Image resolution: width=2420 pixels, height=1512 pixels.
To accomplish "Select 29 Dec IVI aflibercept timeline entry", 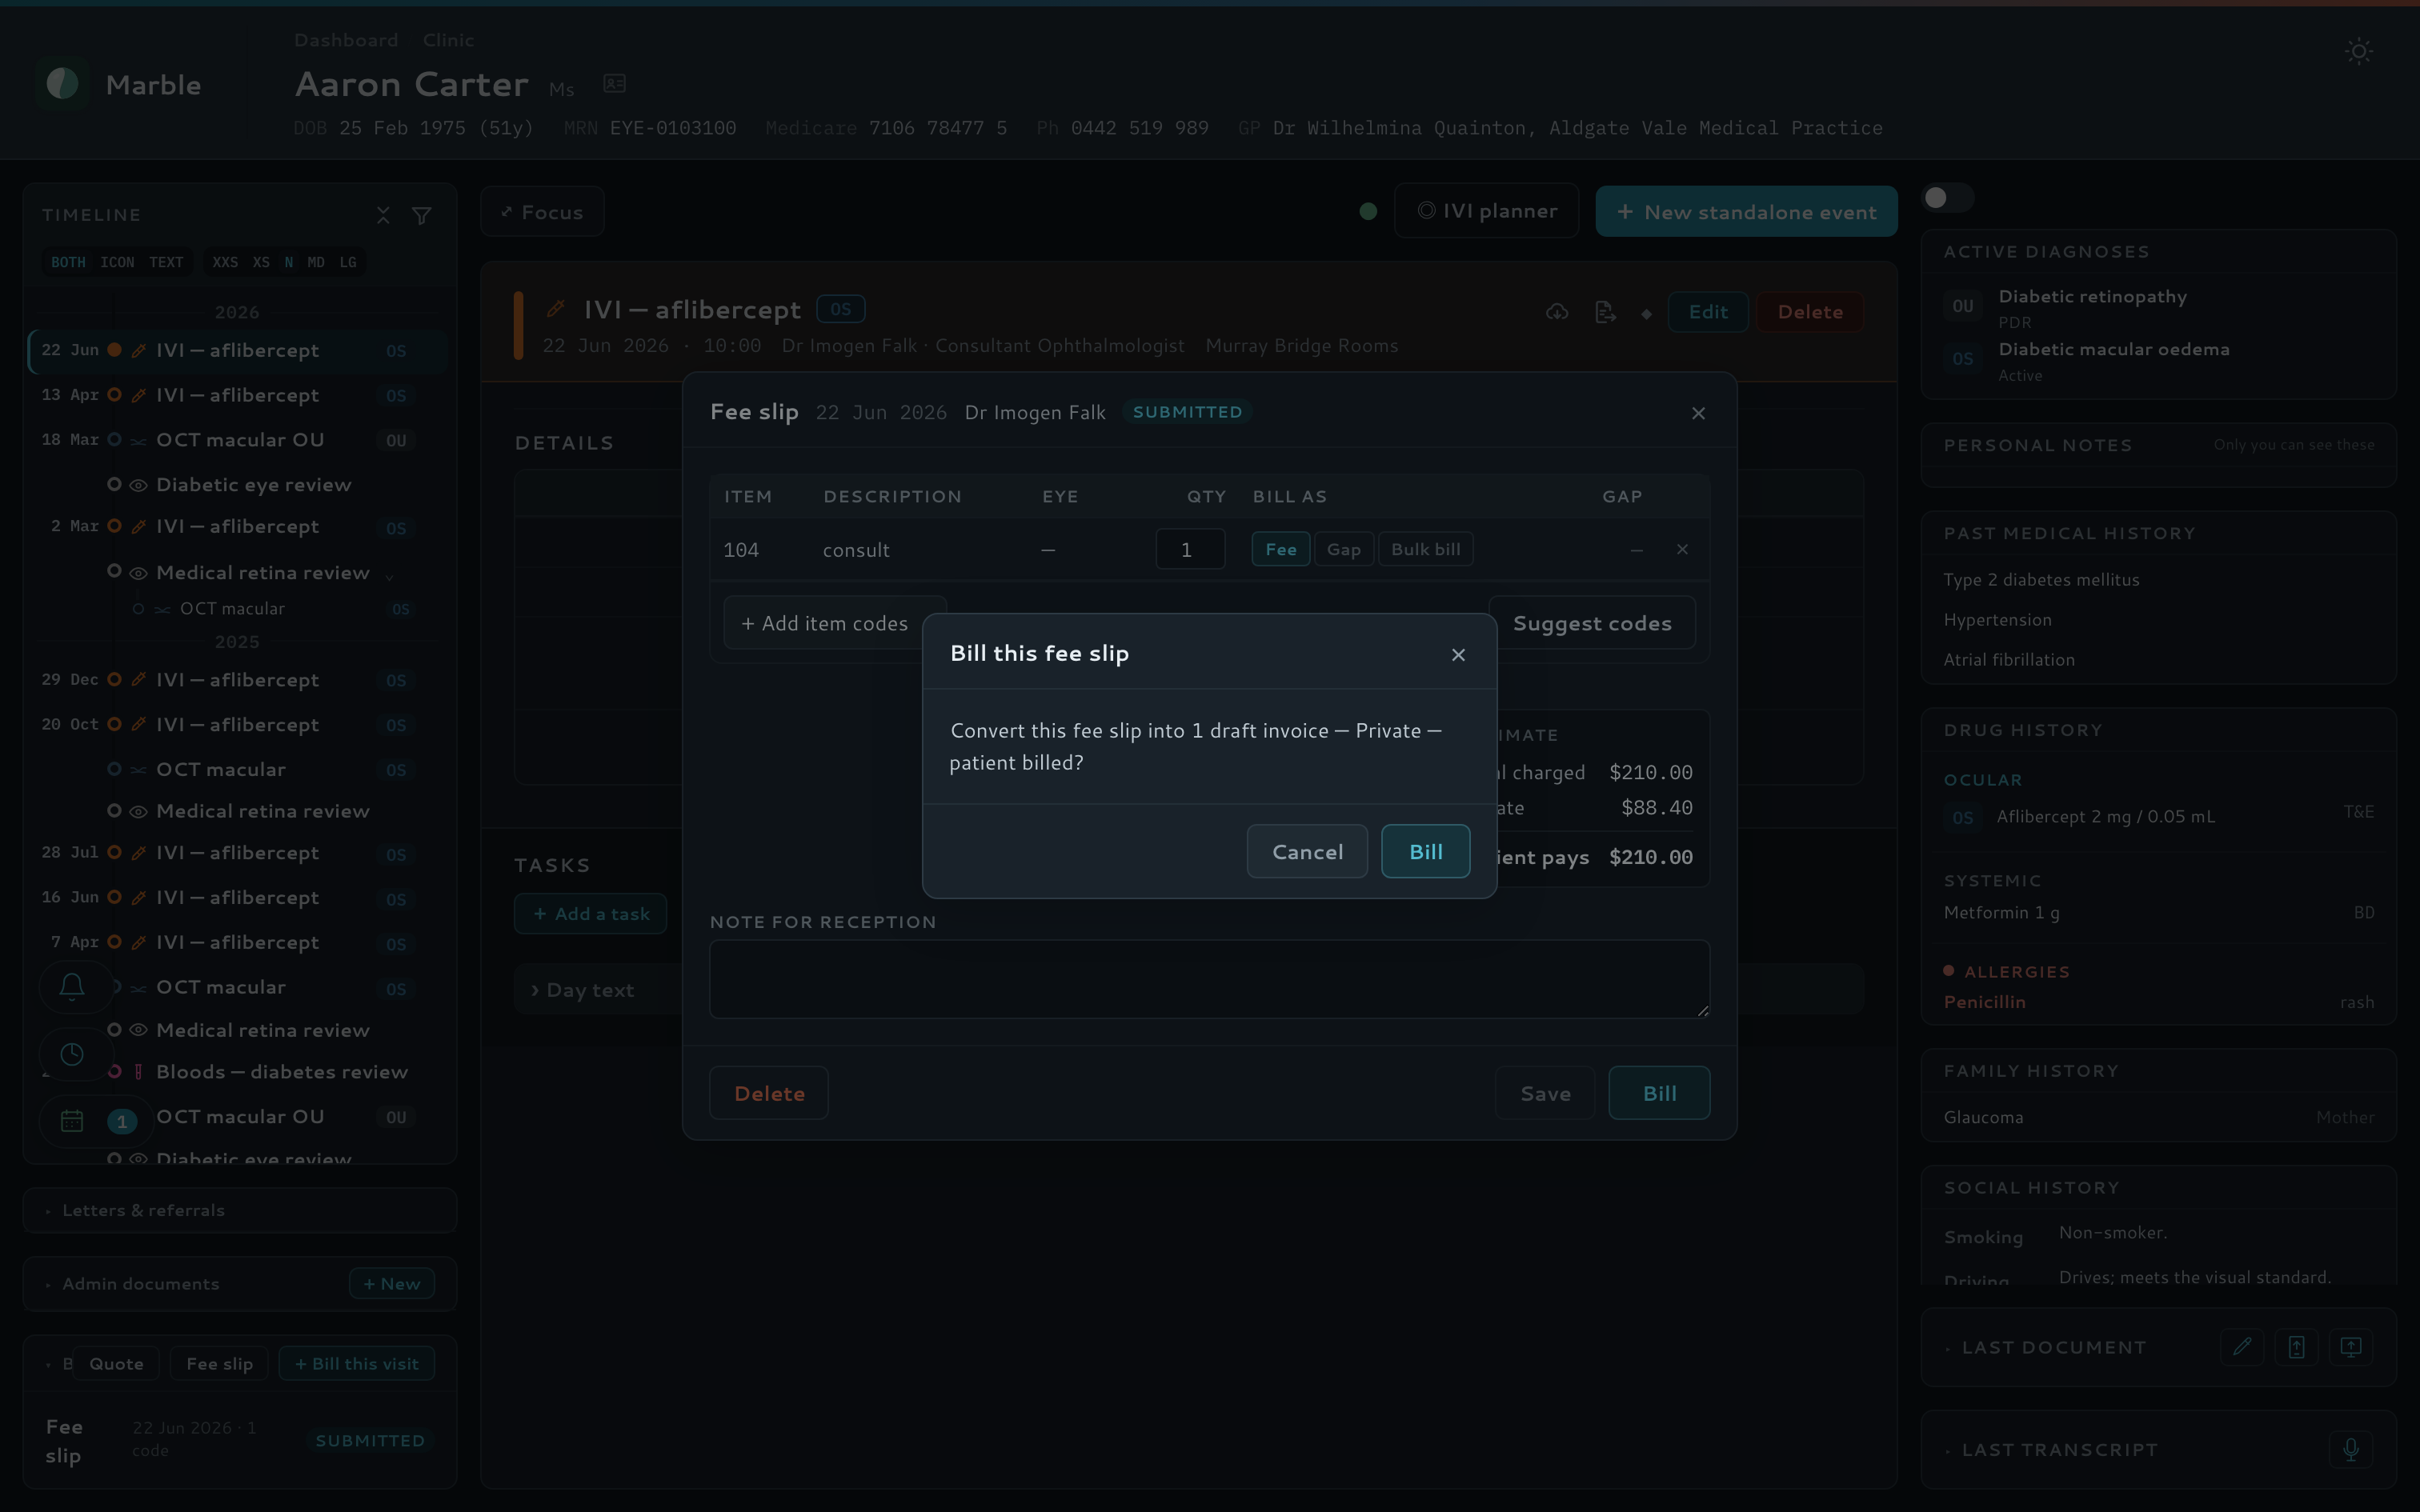I will pos(238,680).
